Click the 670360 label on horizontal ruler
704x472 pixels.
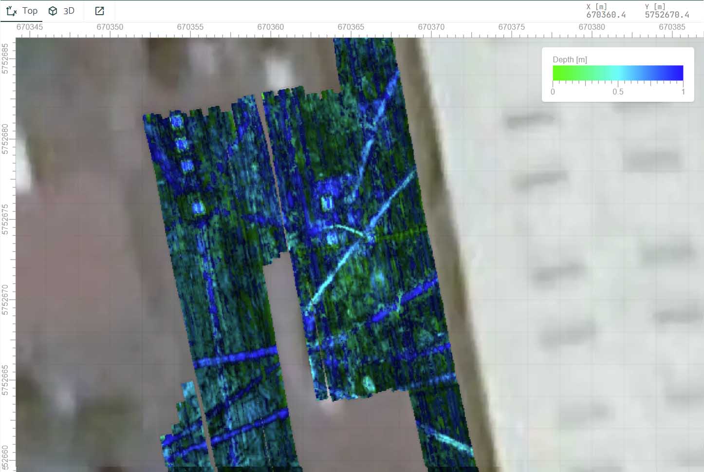(270, 27)
